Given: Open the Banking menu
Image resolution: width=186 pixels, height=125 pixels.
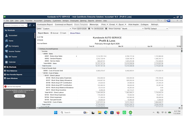Looking at the screenshot, I should click(x=83, y=21).
